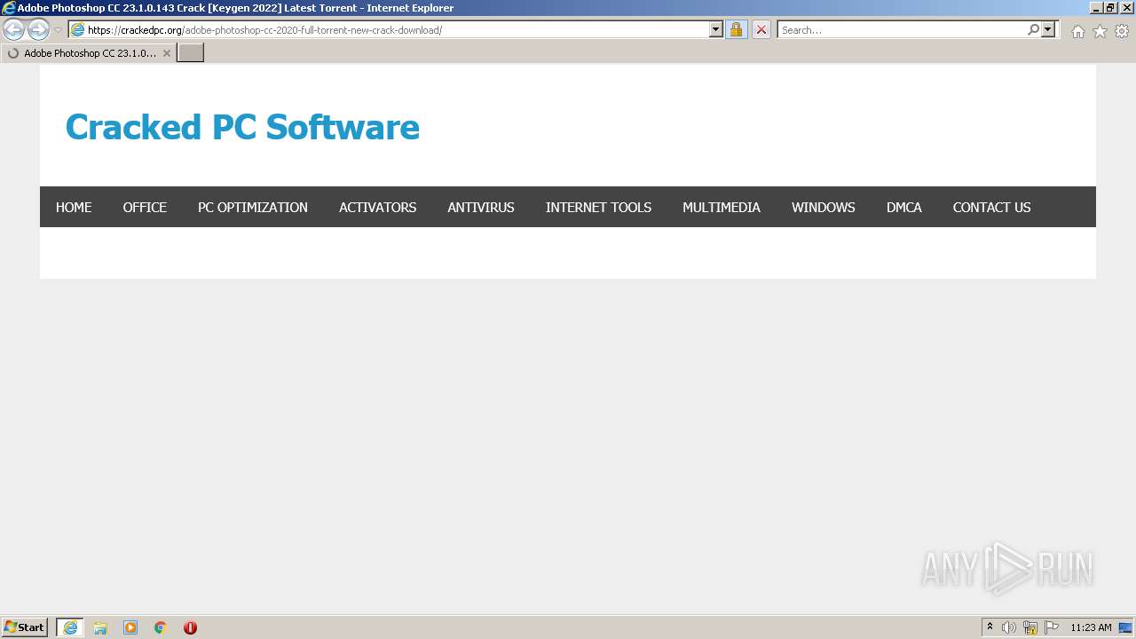Stop page loading with the red X
Image resolution: width=1136 pixels, height=639 pixels.
[761, 30]
